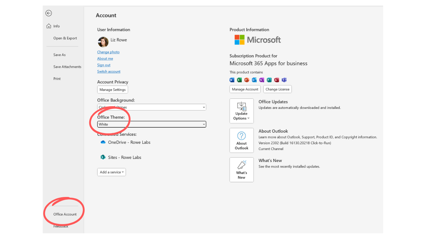This screenshot has height=242, width=431.
Task: Open the Update Options dropdown button
Action: point(241,111)
